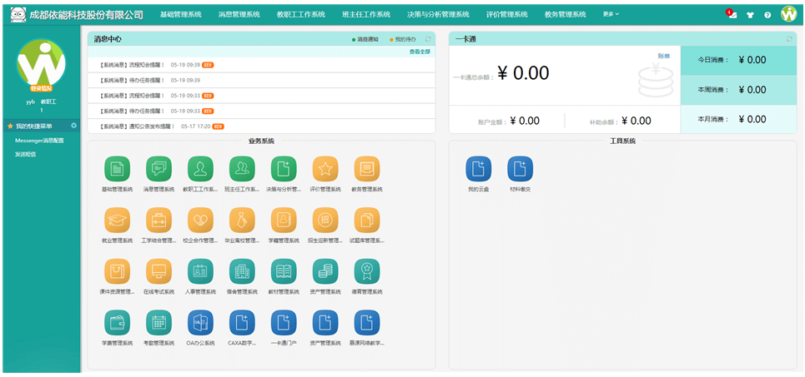Select 教务管理系统 in top navigation bar

pos(565,14)
